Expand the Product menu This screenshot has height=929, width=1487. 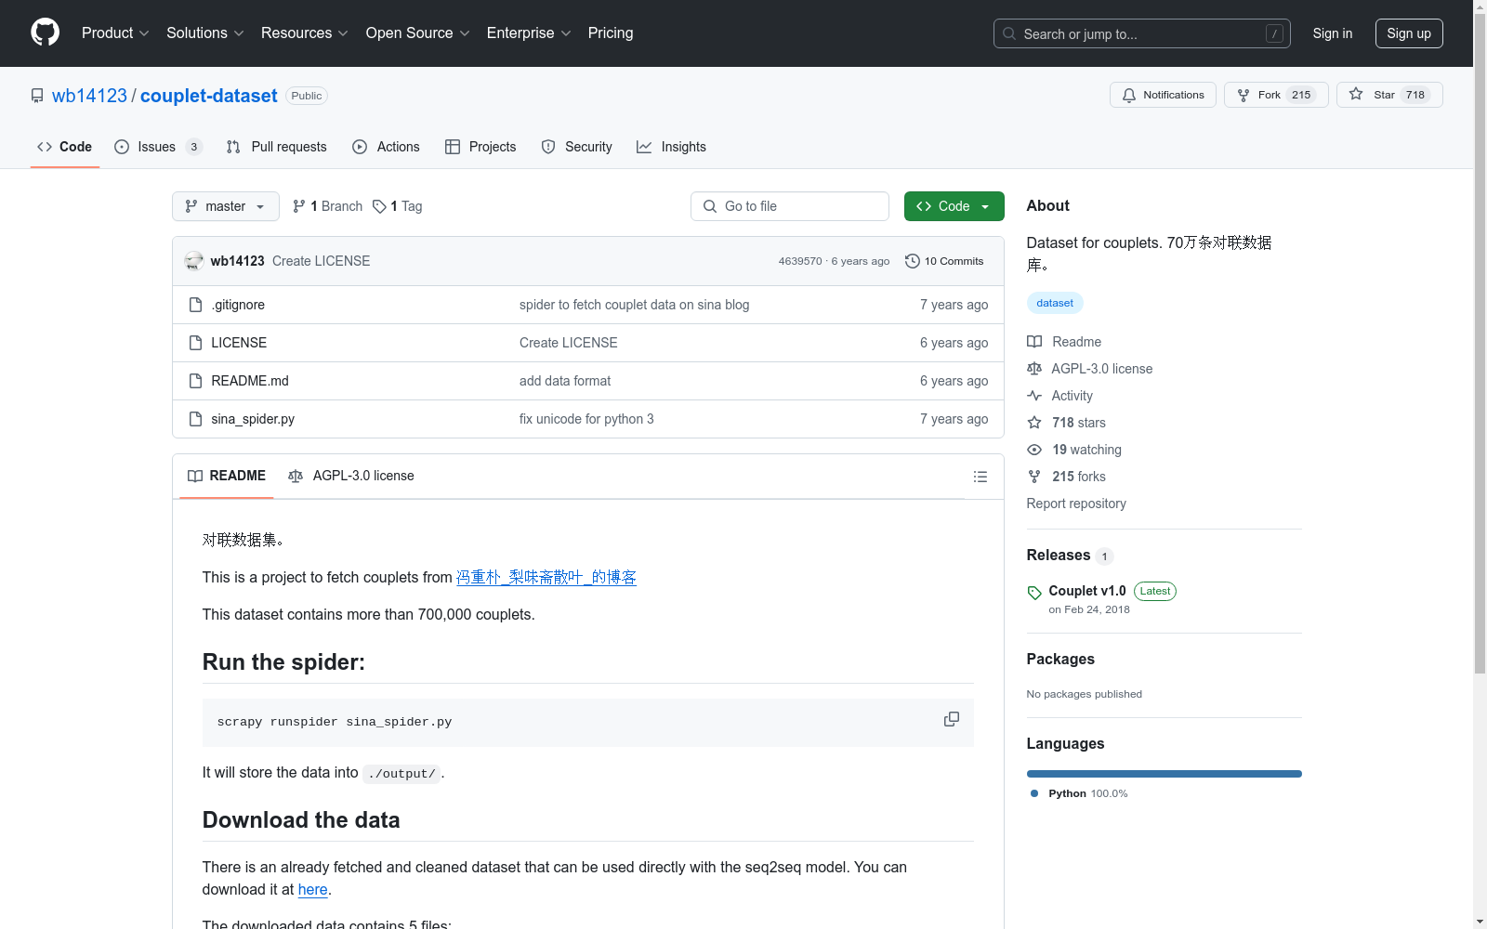(115, 33)
